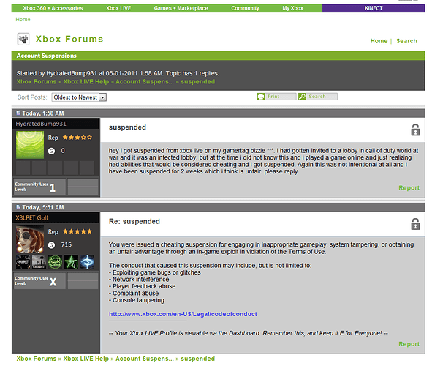Open the XBLPET Golf user profile name
This screenshot has height=366, width=432.
tap(32, 218)
